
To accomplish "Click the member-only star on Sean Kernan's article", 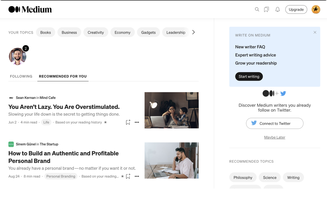I will pyautogui.click(x=105, y=122).
